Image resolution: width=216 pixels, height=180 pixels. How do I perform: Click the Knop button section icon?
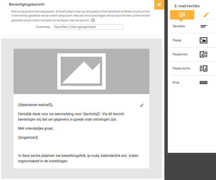(203, 82)
